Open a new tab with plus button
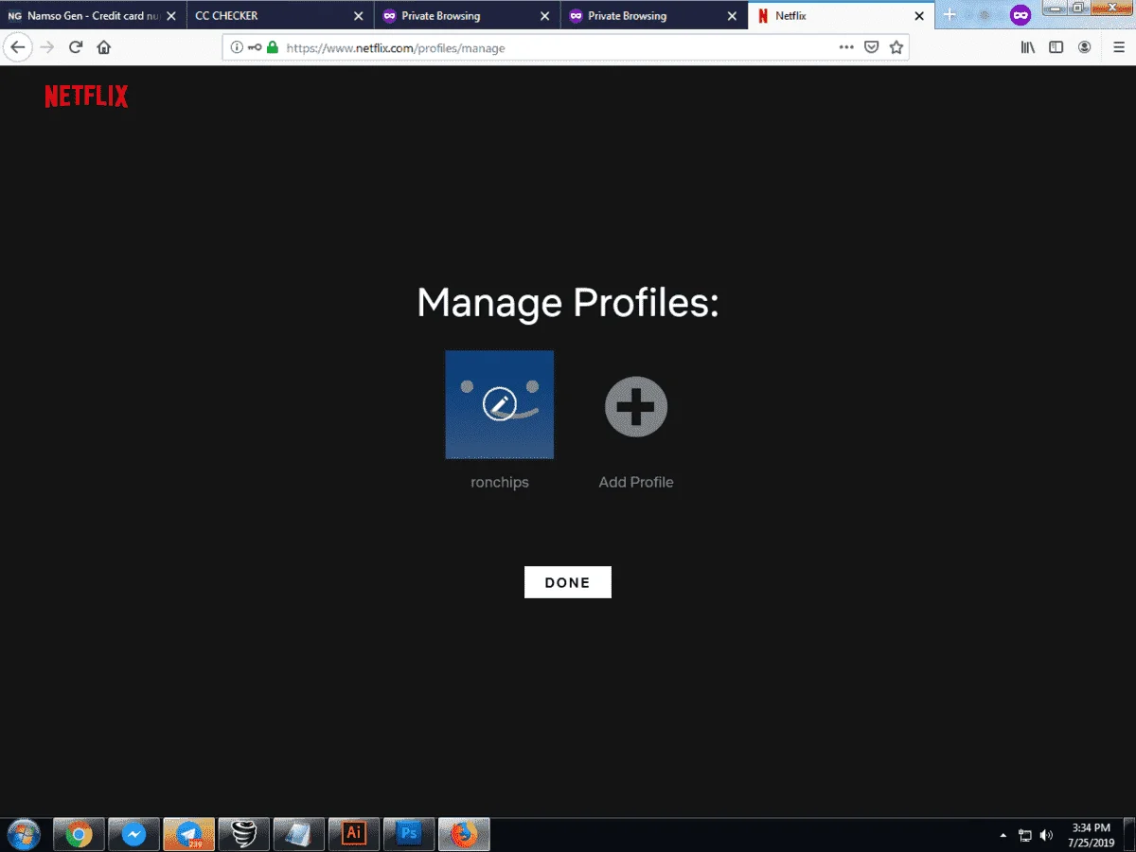 [x=950, y=15]
